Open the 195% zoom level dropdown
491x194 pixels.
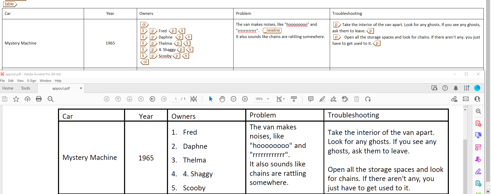(268, 99)
